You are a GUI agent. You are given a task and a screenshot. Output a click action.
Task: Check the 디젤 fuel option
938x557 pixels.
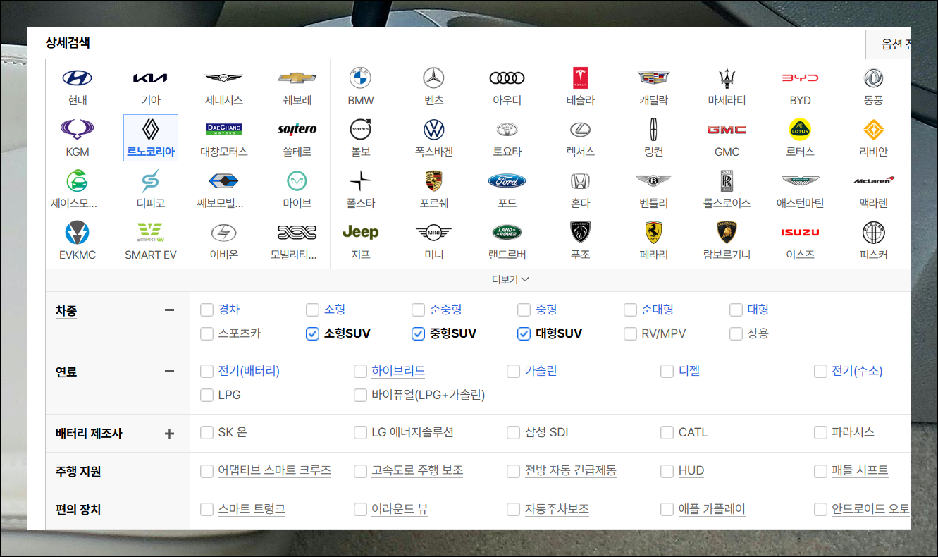[x=667, y=372]
